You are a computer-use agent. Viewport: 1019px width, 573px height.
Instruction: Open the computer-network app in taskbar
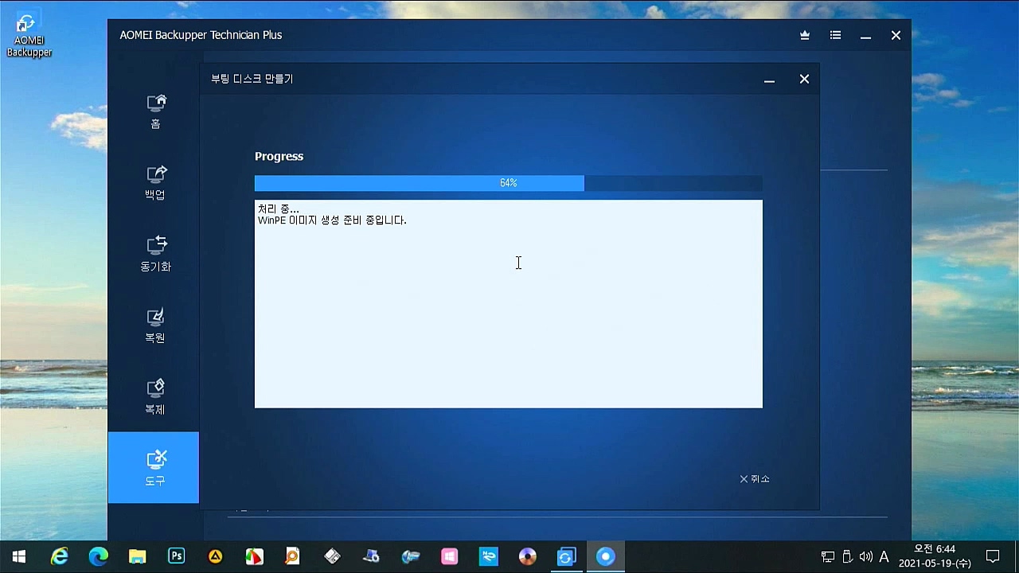[371, 556]
